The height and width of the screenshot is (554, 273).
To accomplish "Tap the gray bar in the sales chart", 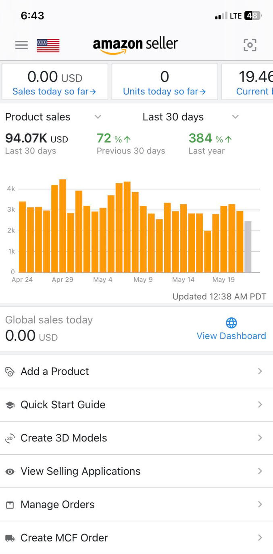I will click(x=248, y=247).
